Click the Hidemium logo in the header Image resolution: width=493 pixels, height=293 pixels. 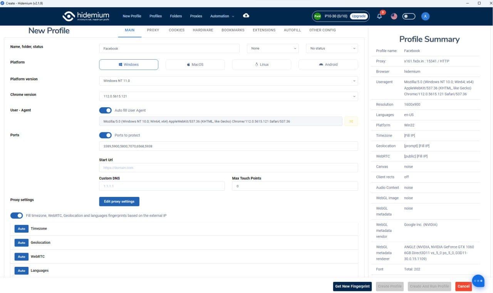86,16
